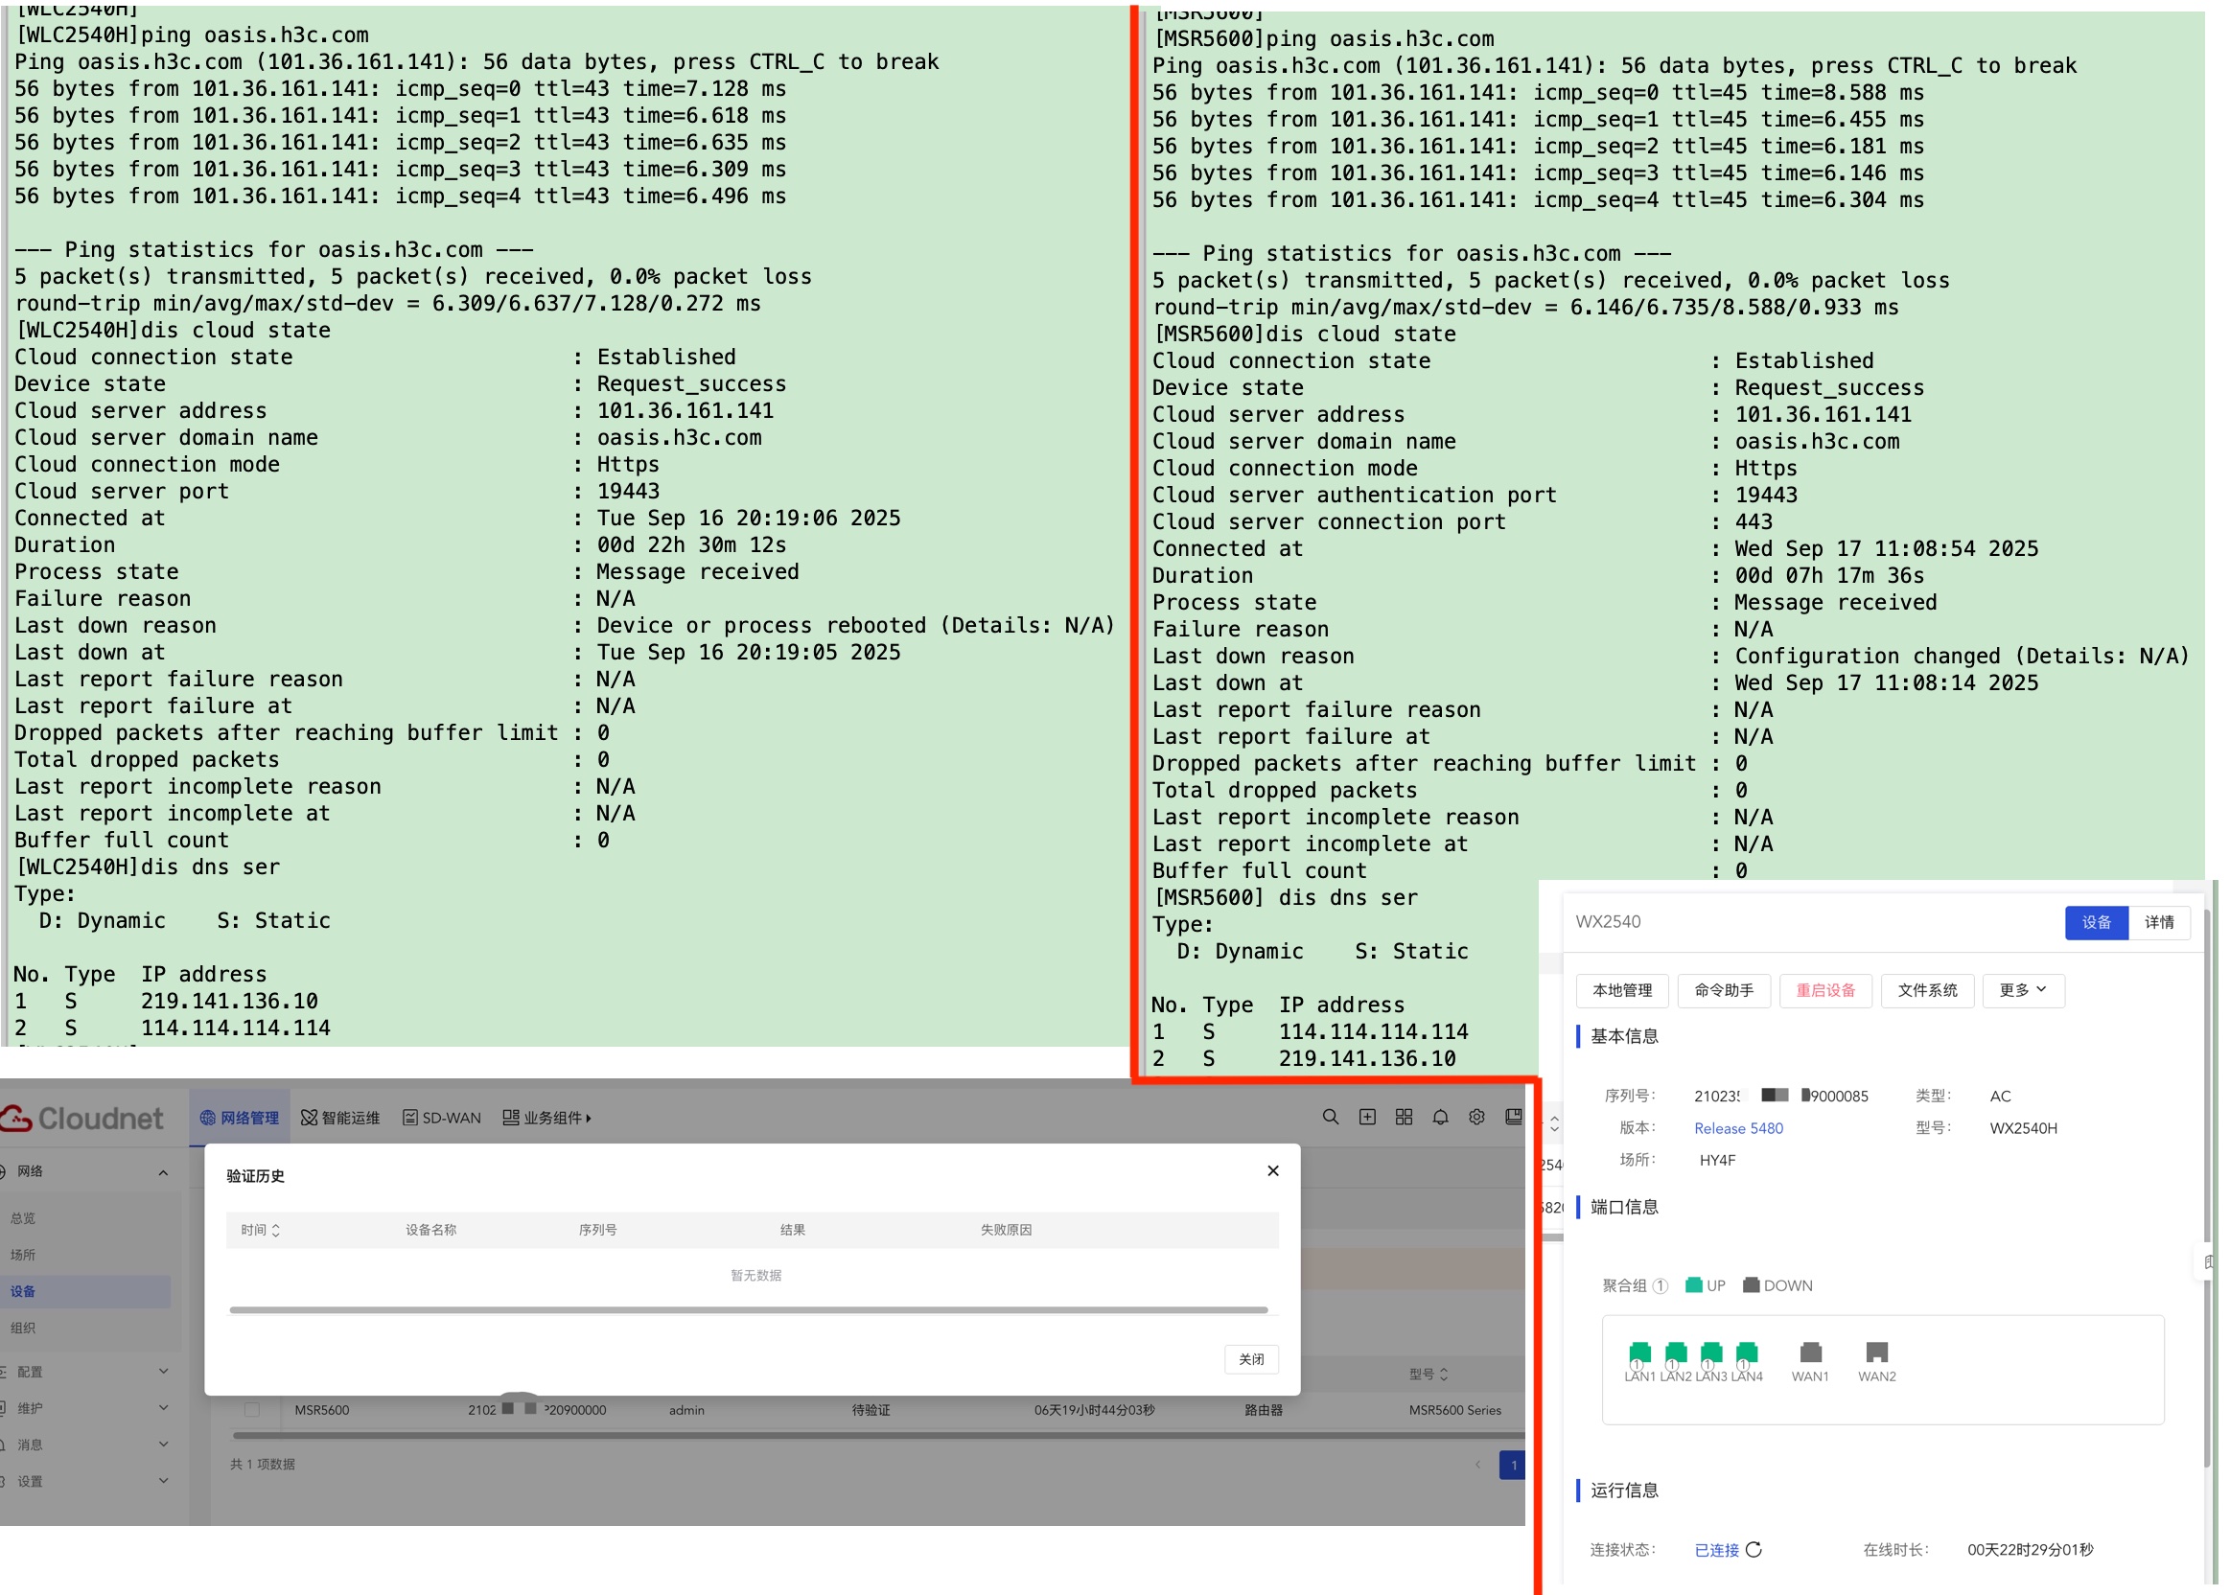2230x1595 pixels.
Task: Click the four-squares grid icon in header
Action: [1404, 1117]
